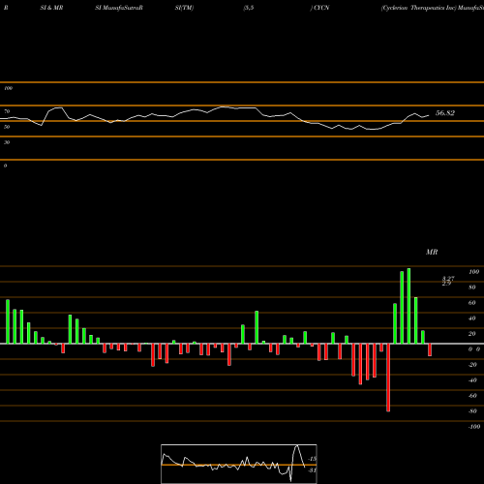Select the MR axis label 80
The height and width of the screenshot is (484, 484).
(472, 287)
